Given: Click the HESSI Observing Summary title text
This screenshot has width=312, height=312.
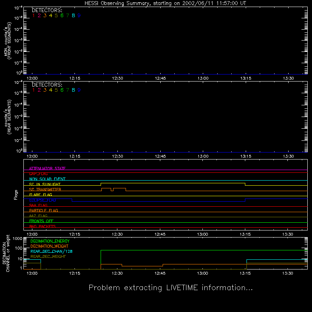Looking at the screenshot, I should [165, 4].
